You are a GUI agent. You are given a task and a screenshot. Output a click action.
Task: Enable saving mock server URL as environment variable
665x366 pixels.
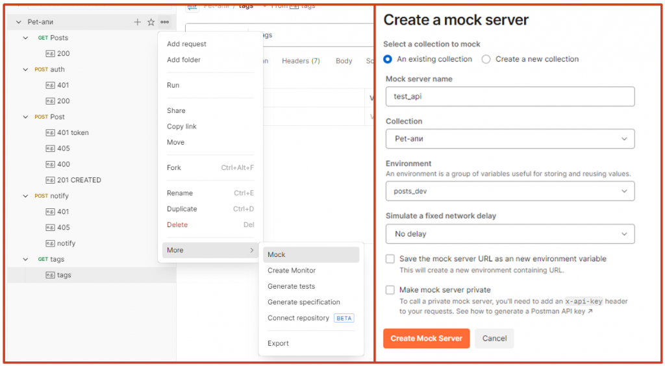[390, 259]
